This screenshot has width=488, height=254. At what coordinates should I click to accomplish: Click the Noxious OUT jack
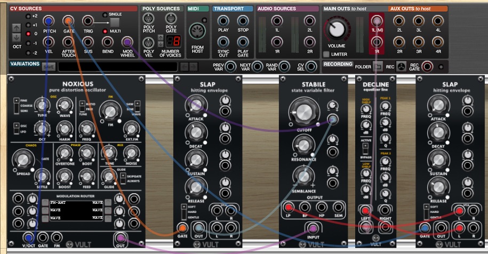click(121, 239)
